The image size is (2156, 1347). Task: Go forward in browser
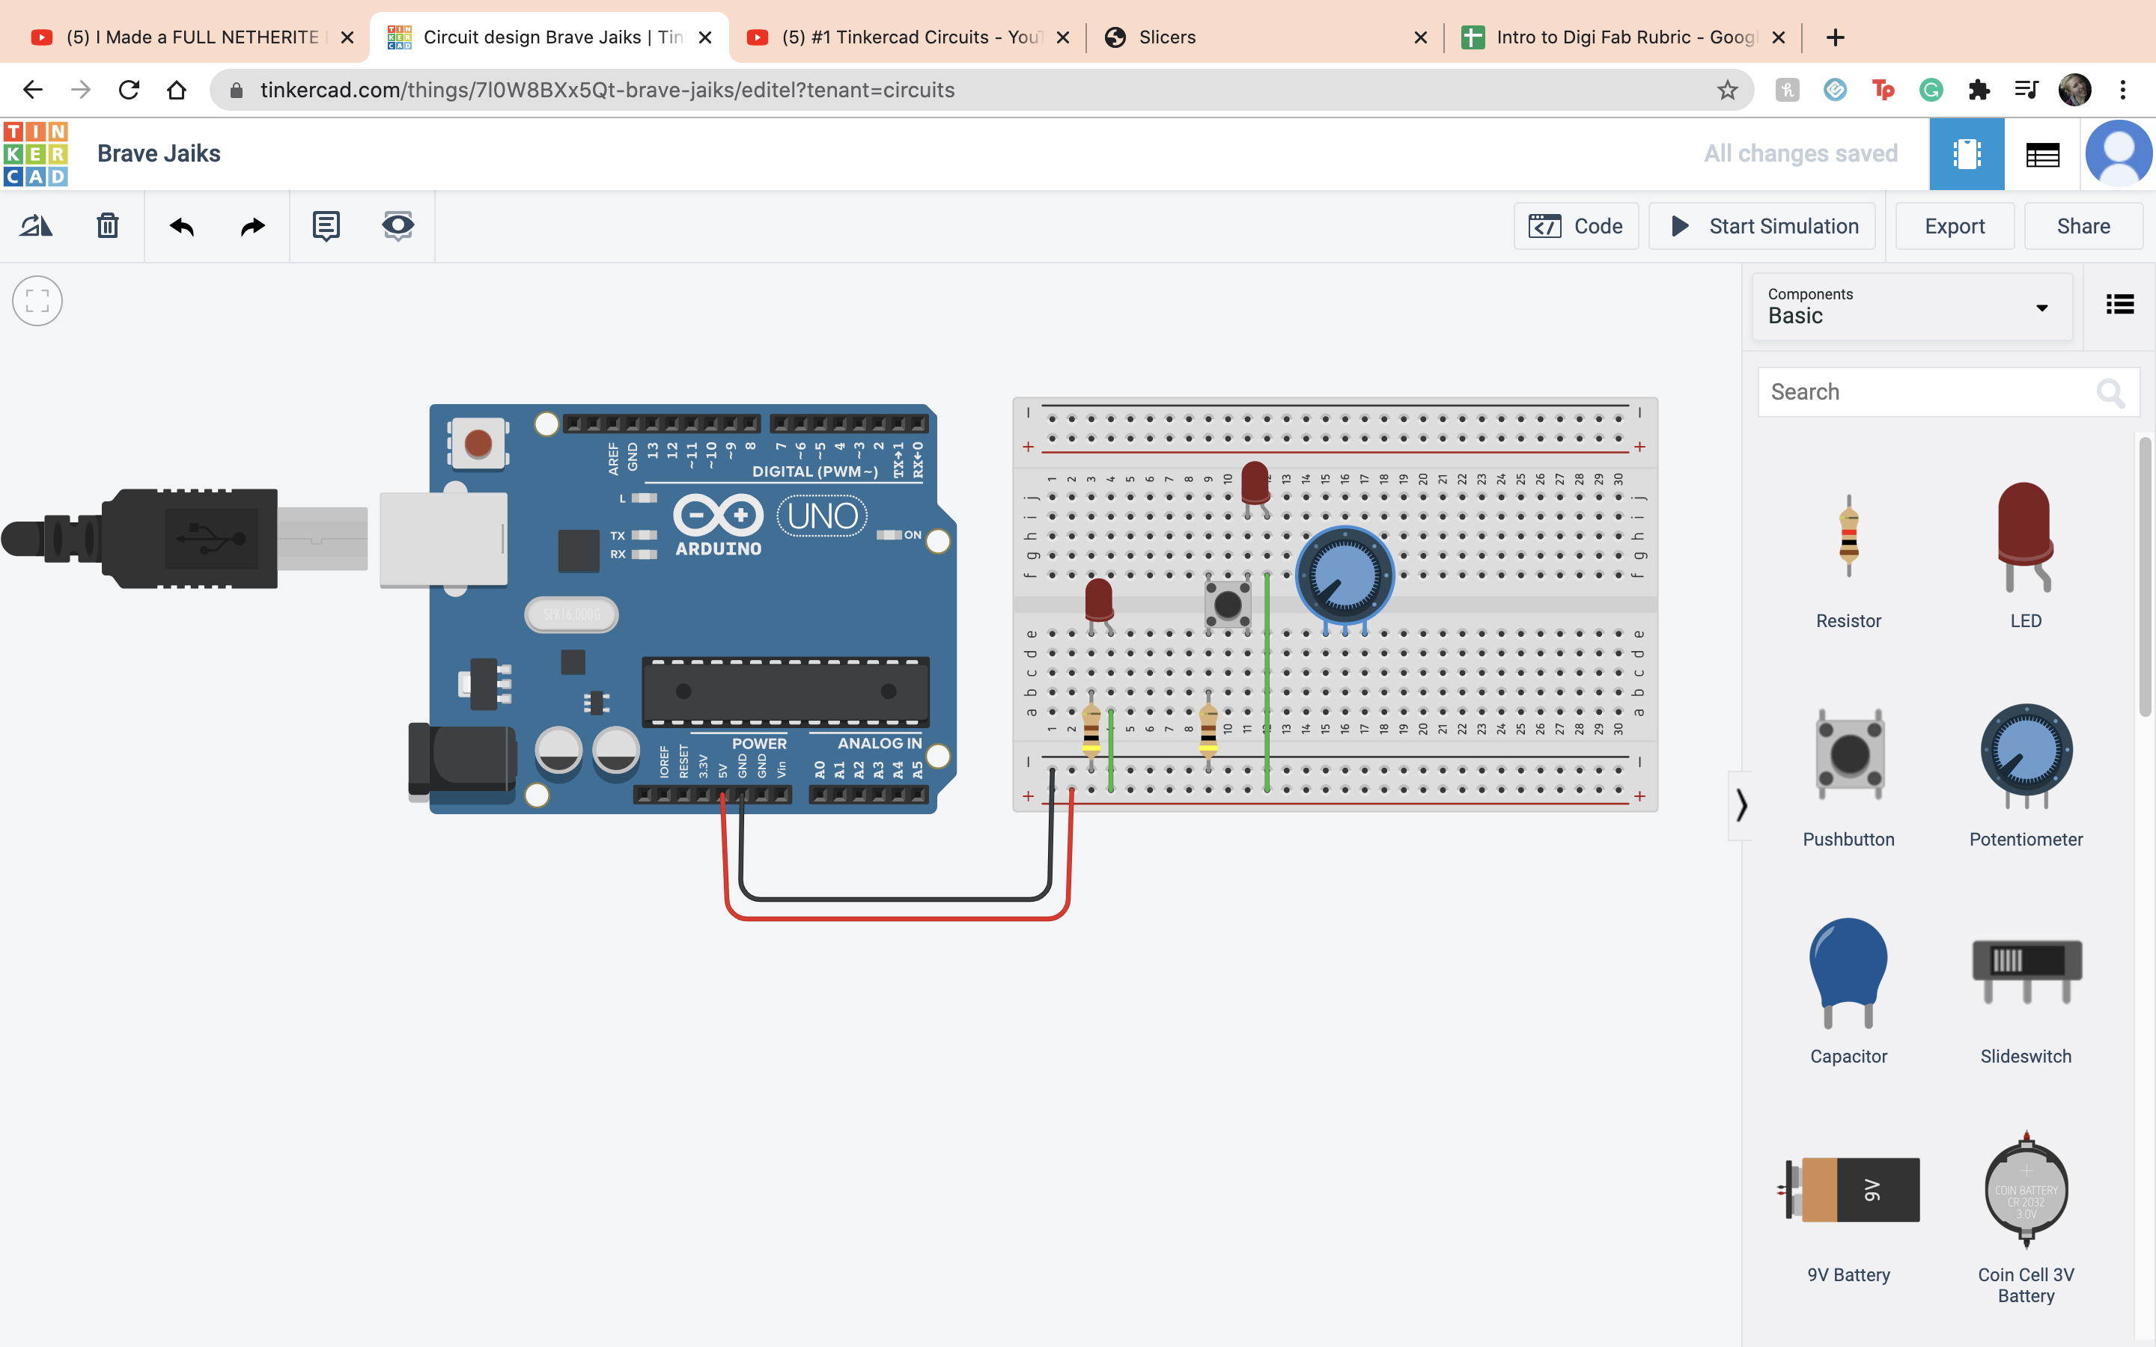(81, 90)
